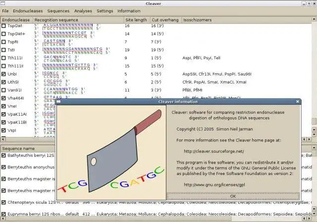This screenshot has height=222, width=317.
Task: Open the File menu
Action: (5, 11)
